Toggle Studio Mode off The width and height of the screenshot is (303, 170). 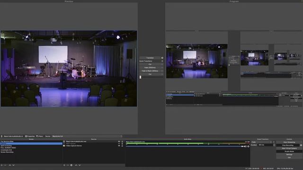pos(289,151)
